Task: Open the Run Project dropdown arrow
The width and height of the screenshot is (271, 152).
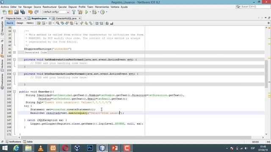Action: 90,12
